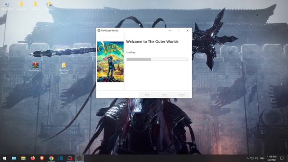
Task: Launch Brave browser from the taskbar
Action: pyautogui.click(x=42, y=158)
